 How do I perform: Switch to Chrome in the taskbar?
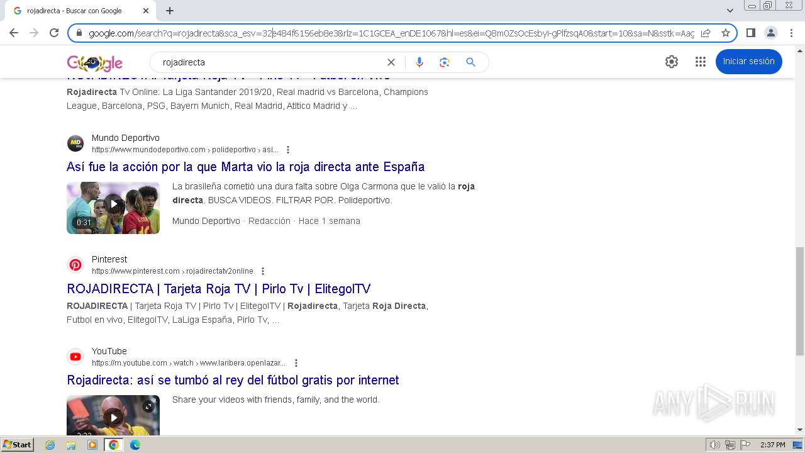coord(114,445)
